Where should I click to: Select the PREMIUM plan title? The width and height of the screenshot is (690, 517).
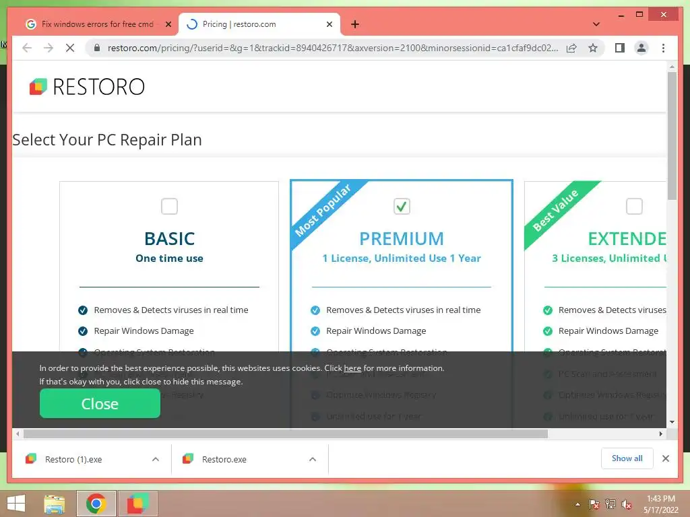pyautogui.click(x=402, y=239)
